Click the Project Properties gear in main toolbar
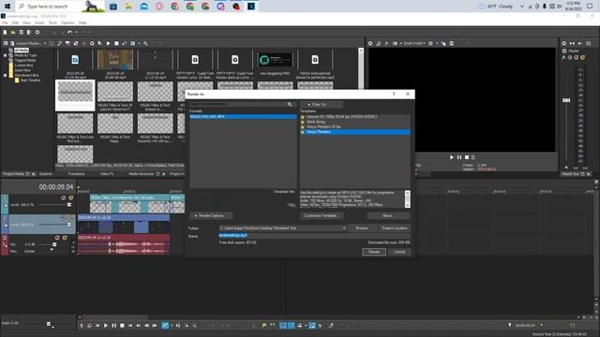Viewport: 600px width, 337px height. (37, 33)
